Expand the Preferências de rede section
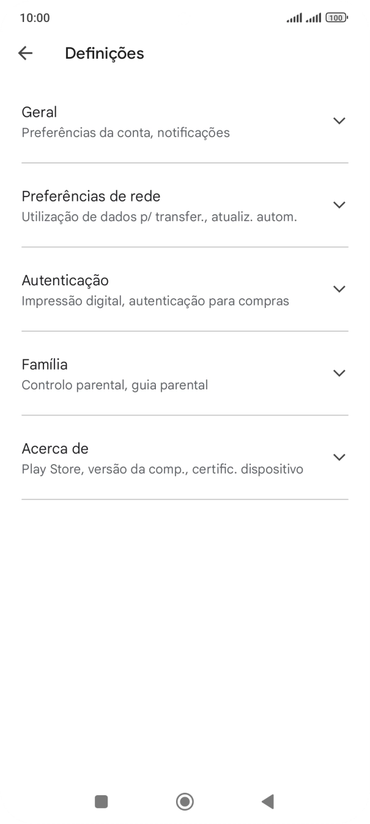The width and height of the screenshot is (370, 824). click(x=339, y=205)
